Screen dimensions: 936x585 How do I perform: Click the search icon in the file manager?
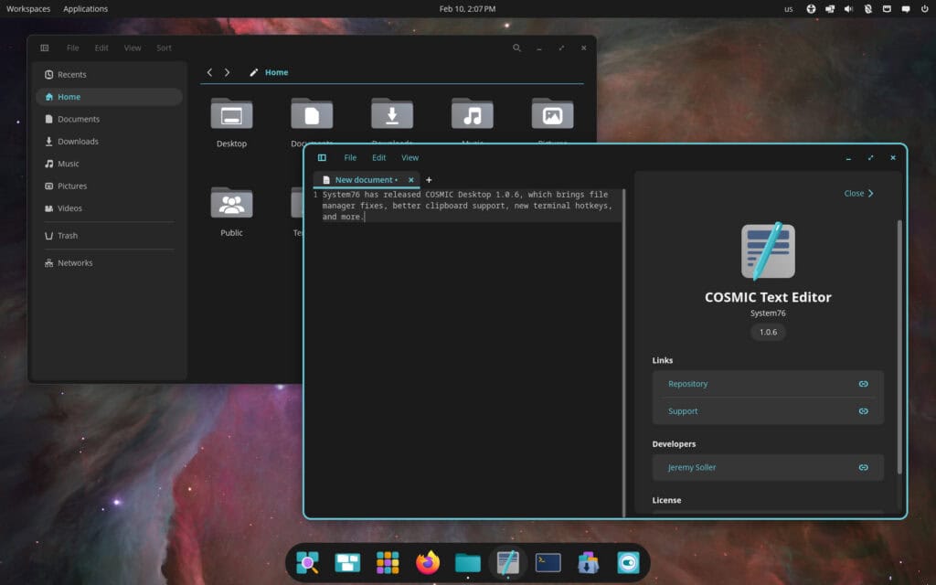pyautogui.click(x=516, y=48)
